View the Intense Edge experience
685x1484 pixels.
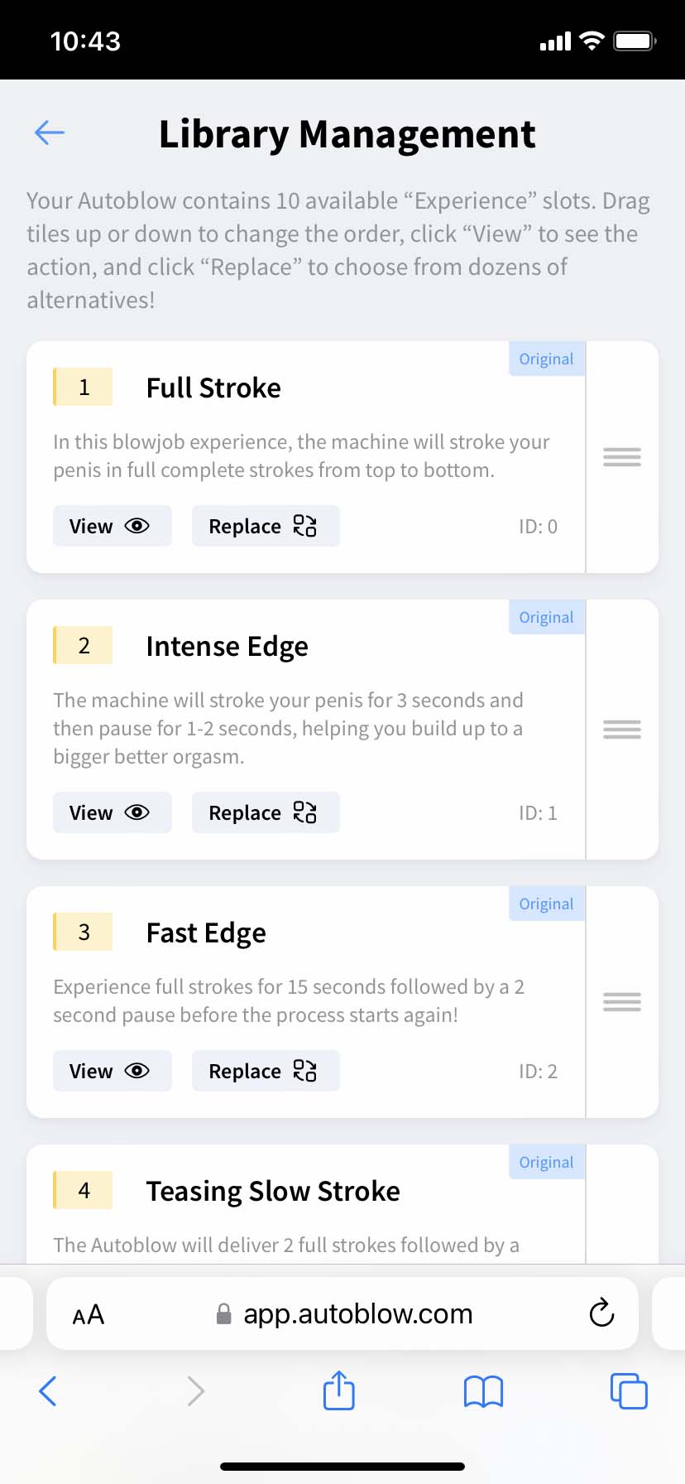112,812
